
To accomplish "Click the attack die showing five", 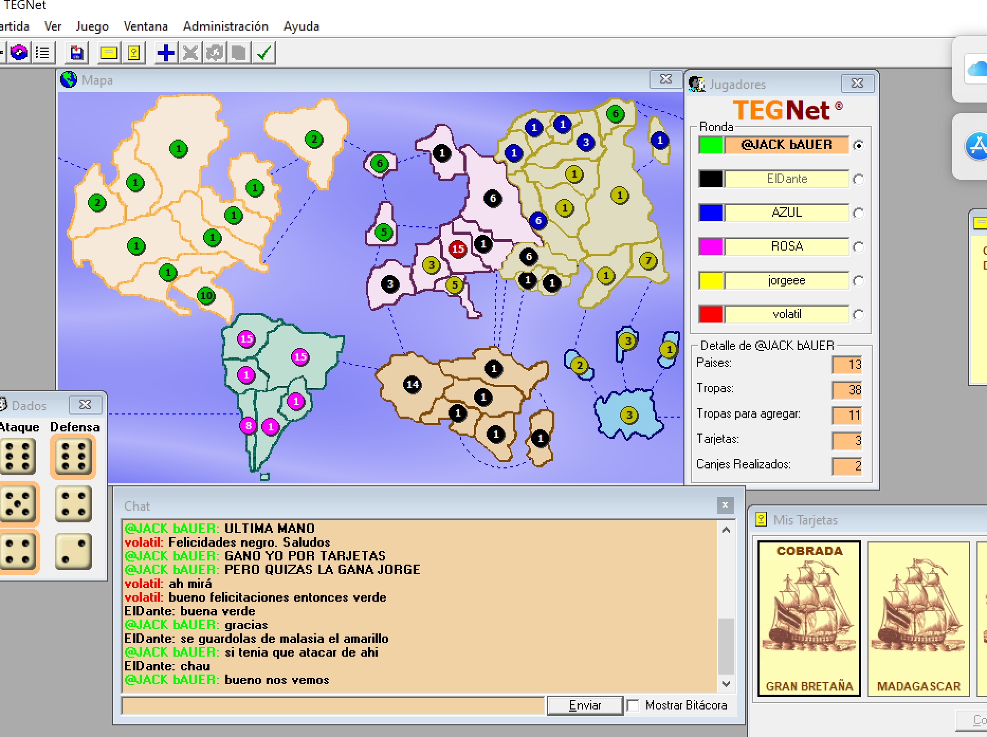I will click(17, 504).
